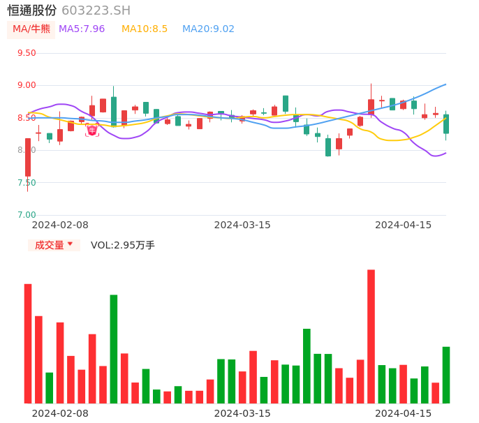Click the 9.50 price axis label

coord(26,53)
